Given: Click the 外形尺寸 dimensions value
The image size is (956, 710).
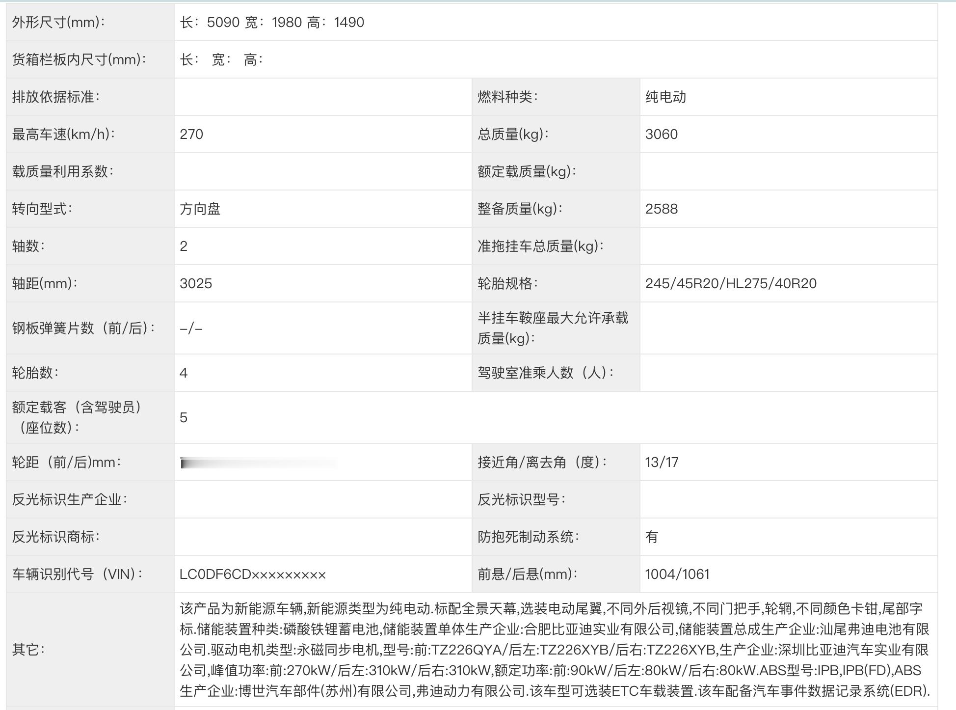Looking at the screenshot, I should (272, 23).
